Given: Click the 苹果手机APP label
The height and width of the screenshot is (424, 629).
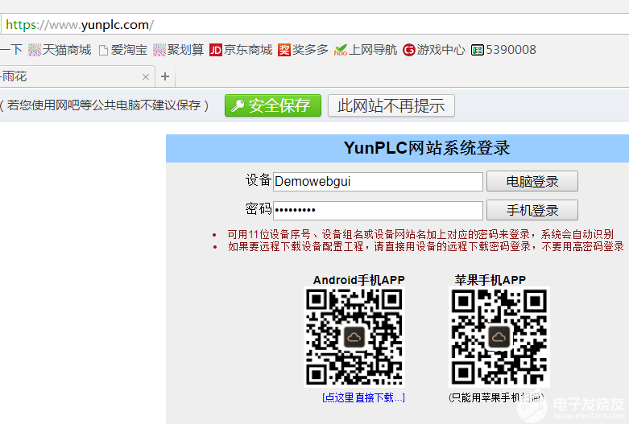Looking at the screenshot, I should [x=490, y=280].
